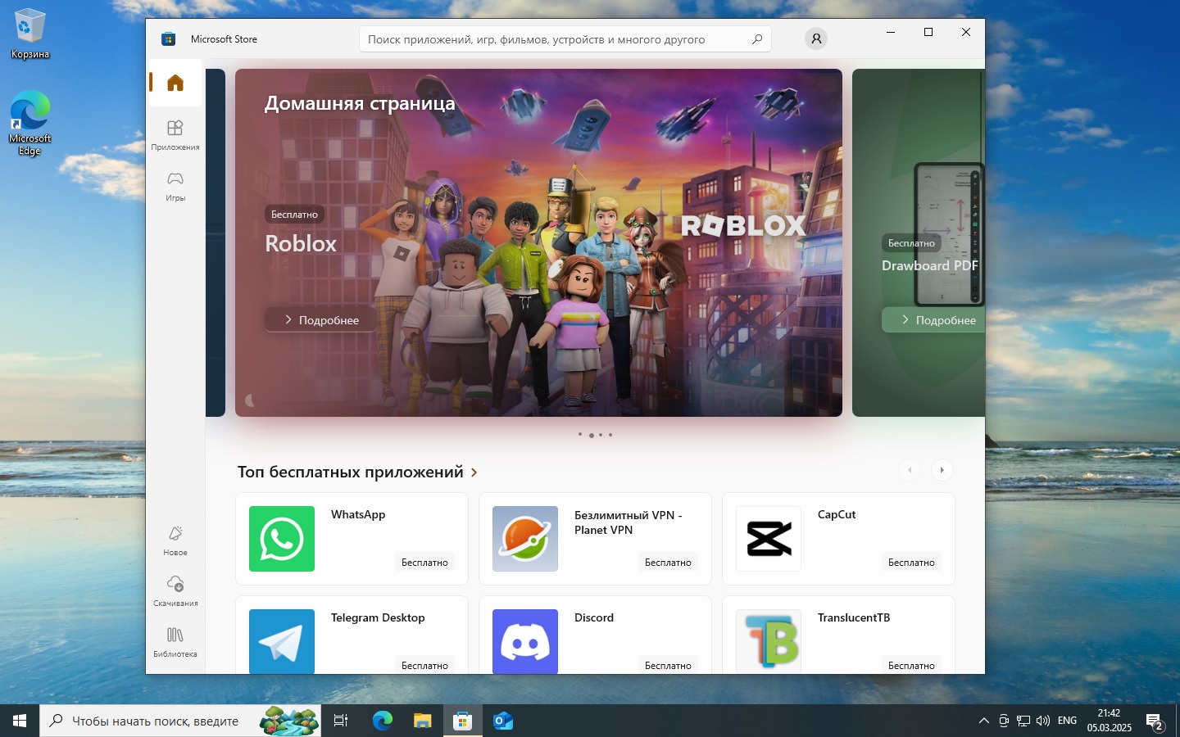Open the Библиотека library icon
The height and width of the screenshot is (737, 1180).
(175, 641)
